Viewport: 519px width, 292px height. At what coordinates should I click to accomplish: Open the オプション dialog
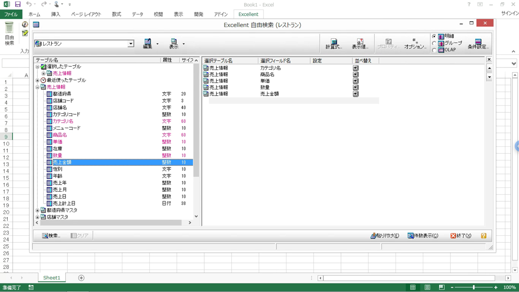tap(414, 43)
